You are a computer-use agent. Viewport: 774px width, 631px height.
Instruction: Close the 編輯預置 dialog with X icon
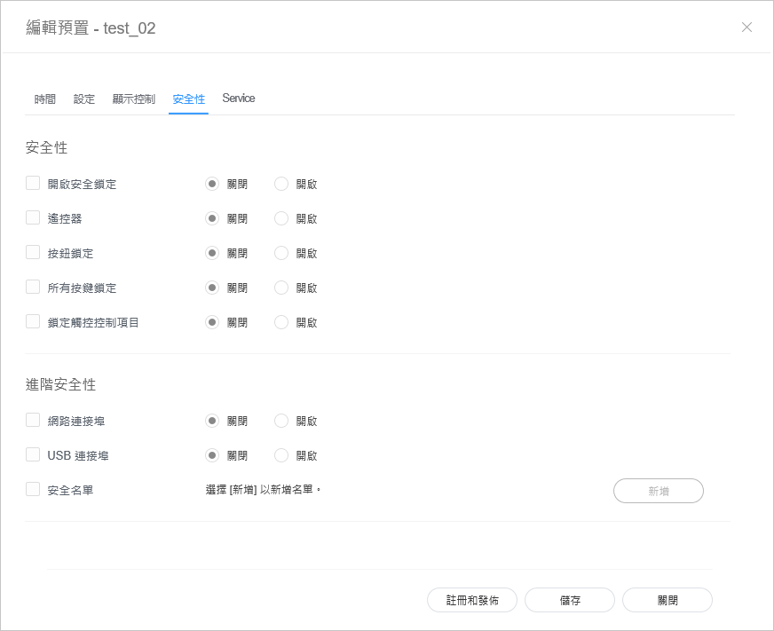pyautogui.click(x=746, y=27)
